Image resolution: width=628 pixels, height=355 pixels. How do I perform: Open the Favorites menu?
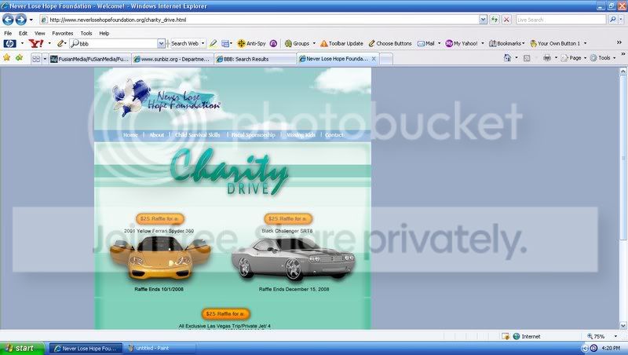[62, 34]
